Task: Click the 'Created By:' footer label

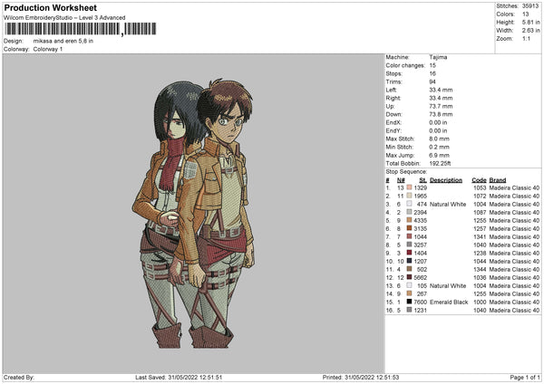Action: coord(19,377)
